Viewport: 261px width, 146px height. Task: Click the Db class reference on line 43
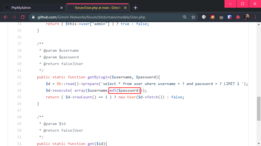click(59, 84)
